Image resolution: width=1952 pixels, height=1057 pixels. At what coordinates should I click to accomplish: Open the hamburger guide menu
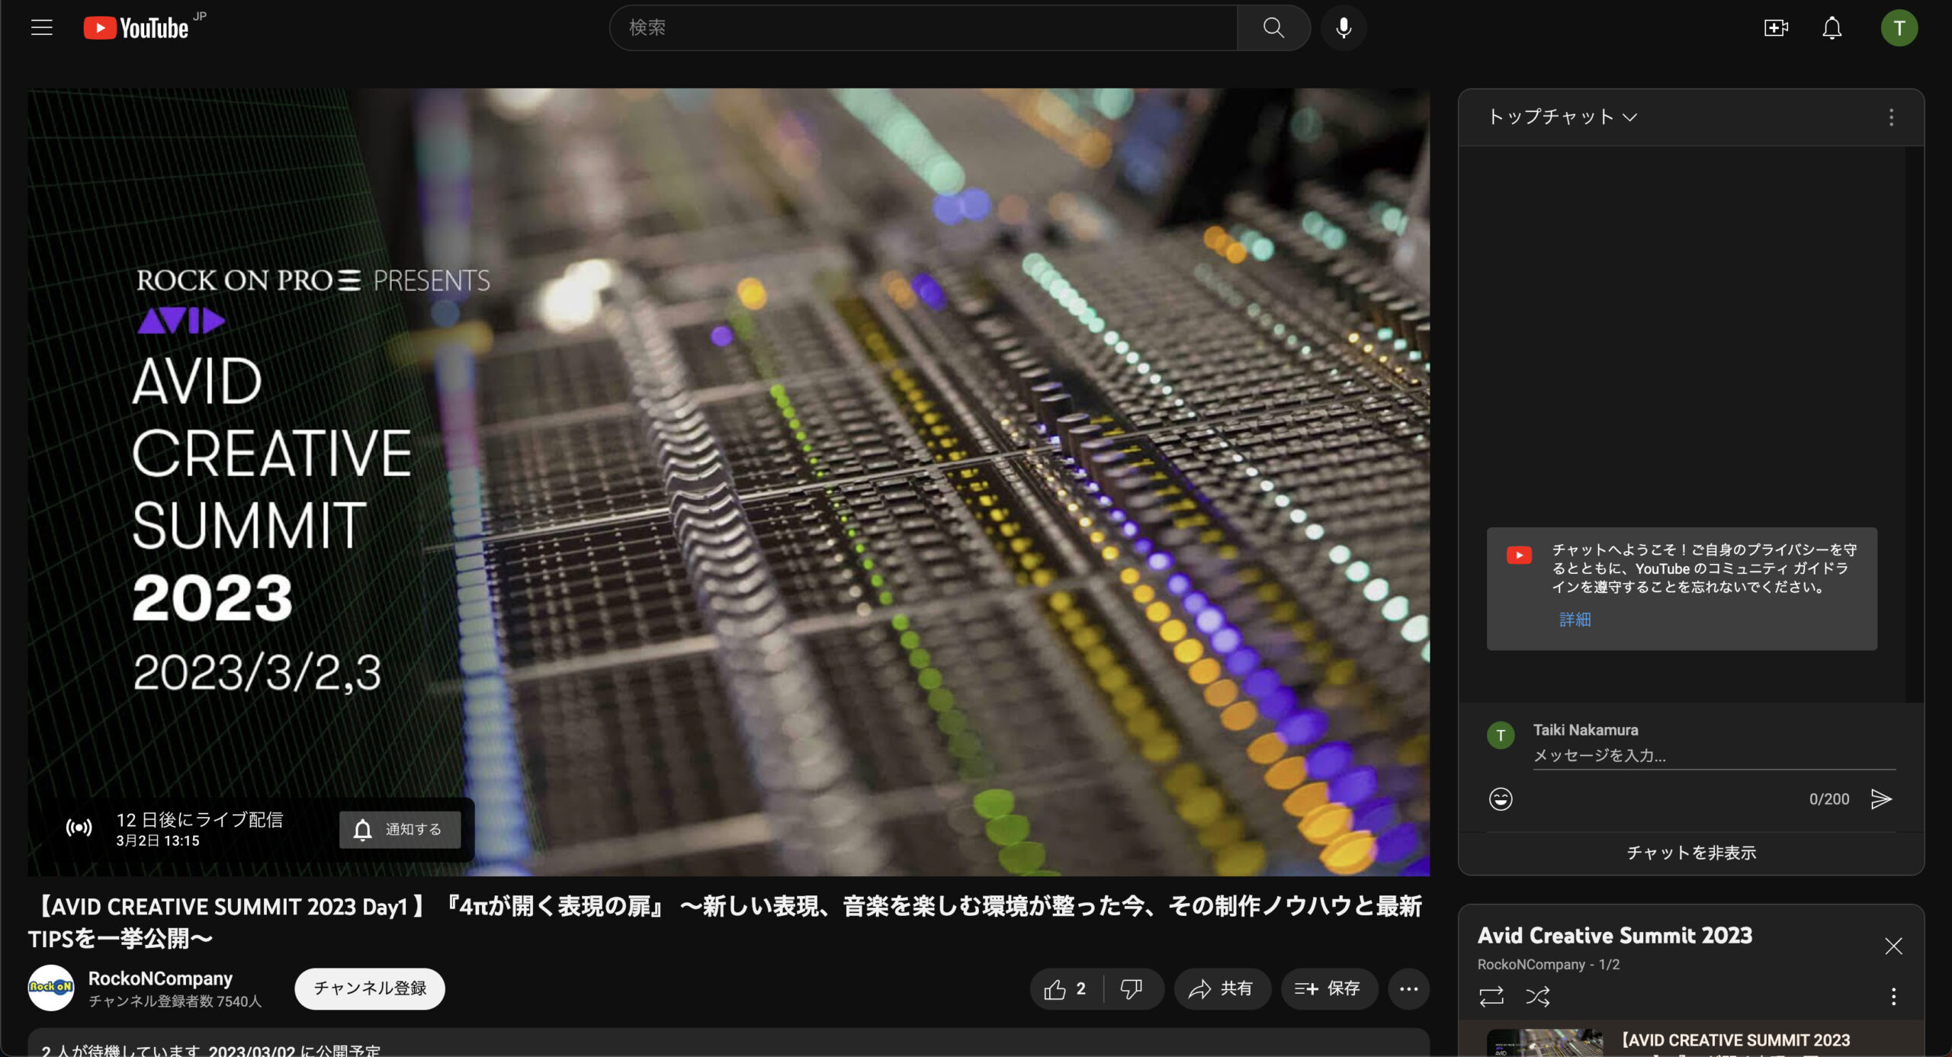42,28
